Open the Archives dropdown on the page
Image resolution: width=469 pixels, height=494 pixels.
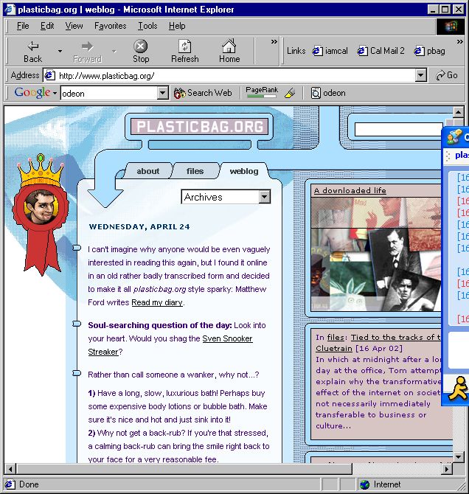coord(265,197)
